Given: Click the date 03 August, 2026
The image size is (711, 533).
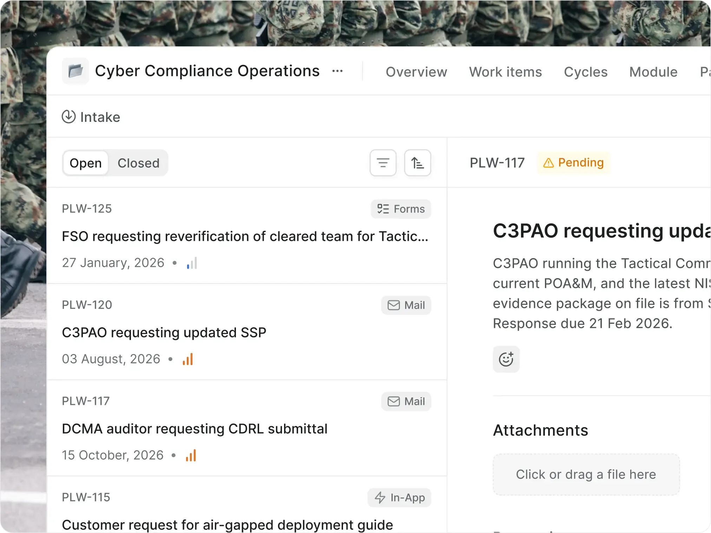Looking at the screenshot, I should [x=111, y=359].
